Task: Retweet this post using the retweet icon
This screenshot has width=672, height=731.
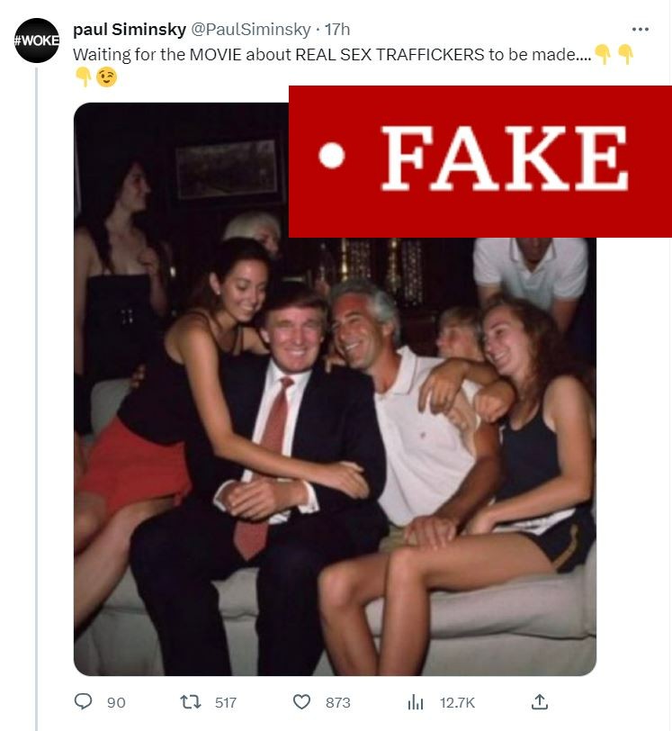Action: [x=190, y=702]
